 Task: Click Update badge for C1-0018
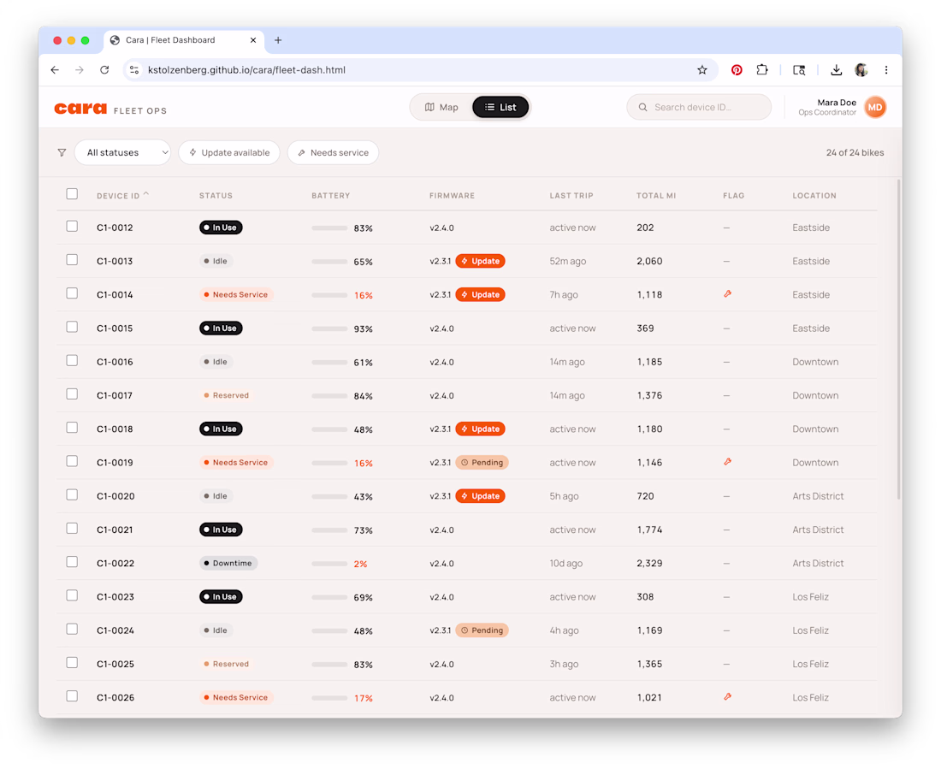(x=480, y=429)
